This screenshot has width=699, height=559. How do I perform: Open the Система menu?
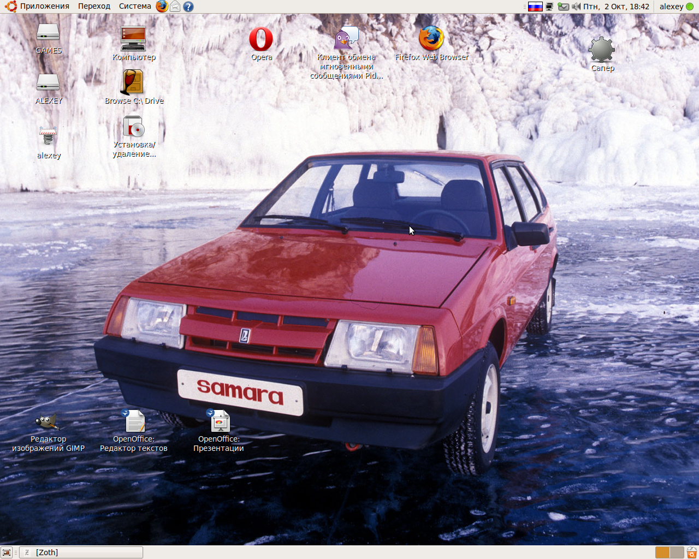click(135, 7)
